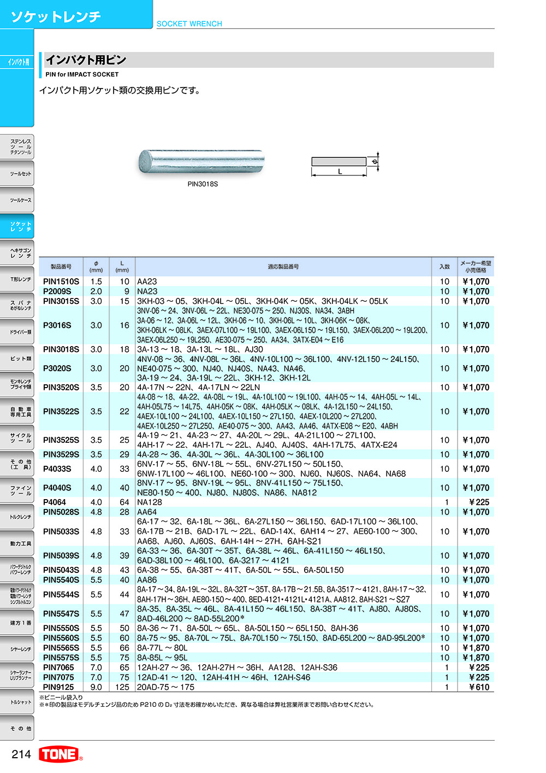Click product number P3016S
The image size is (546, 773).
[x=57, y=325]
